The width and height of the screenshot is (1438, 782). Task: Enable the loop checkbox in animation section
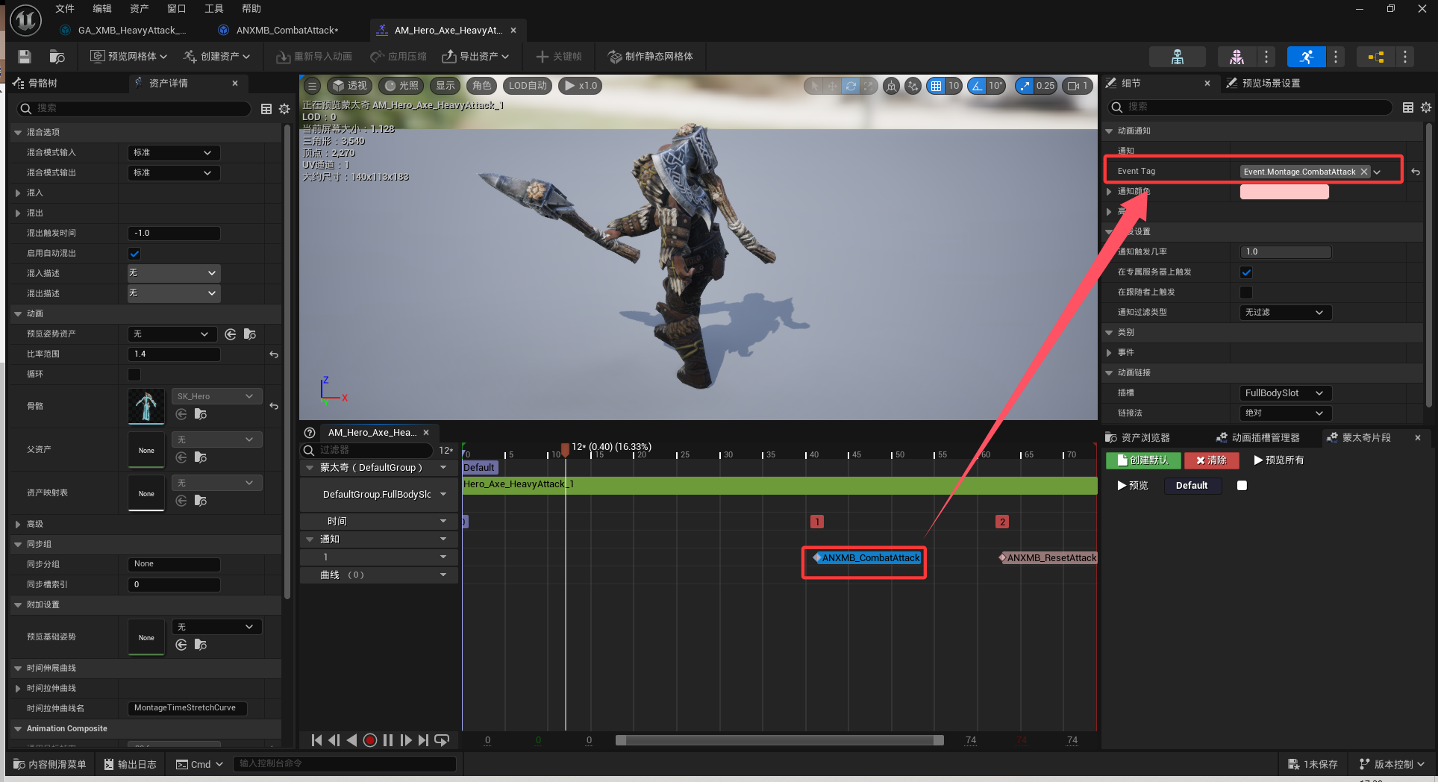tap(134, 375)
